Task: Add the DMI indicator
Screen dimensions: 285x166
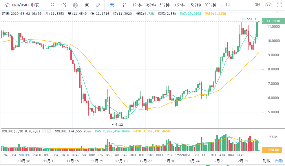Action: tap(47, 155)
